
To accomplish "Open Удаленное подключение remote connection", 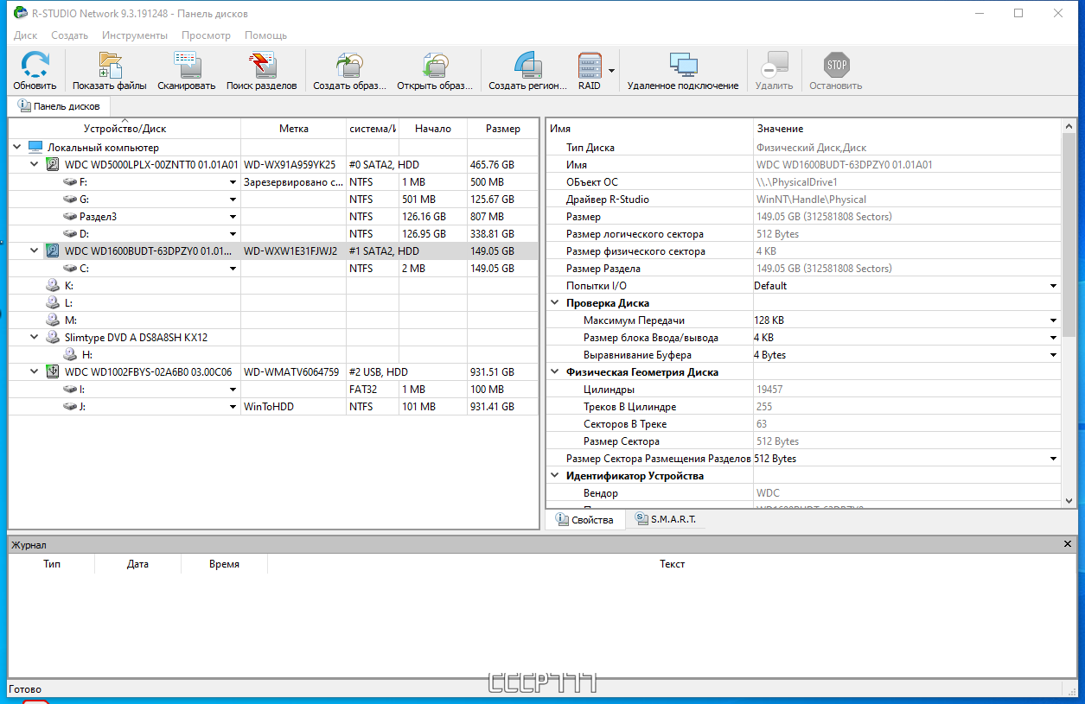I will coord(683,67).
